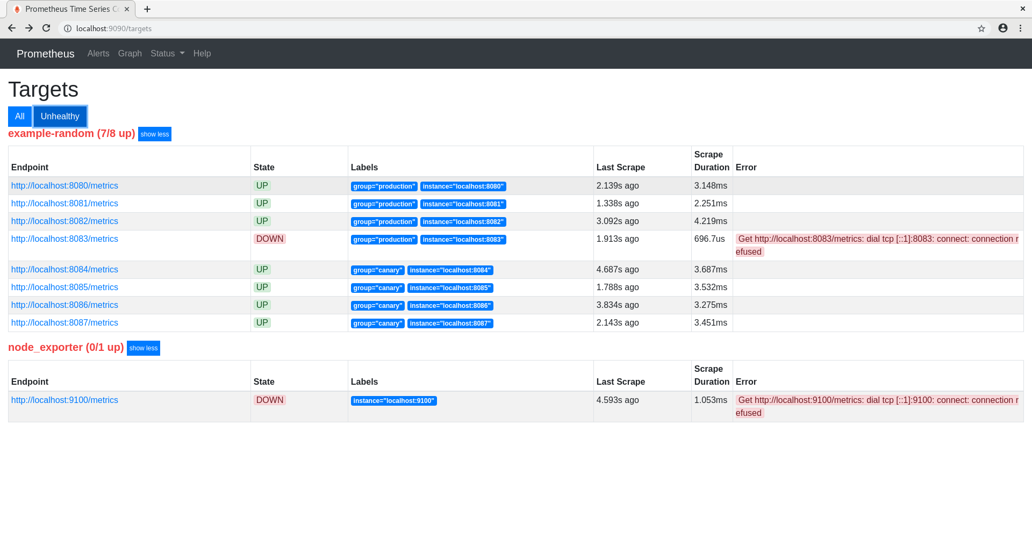The image size is (1032, 547).
Task: Reload the targets page
Action: tap(46, 28)
